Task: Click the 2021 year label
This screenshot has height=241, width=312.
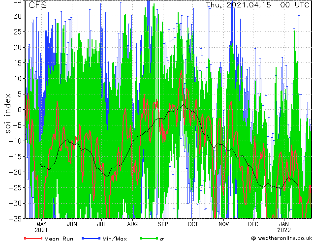Action: point(41,230)
